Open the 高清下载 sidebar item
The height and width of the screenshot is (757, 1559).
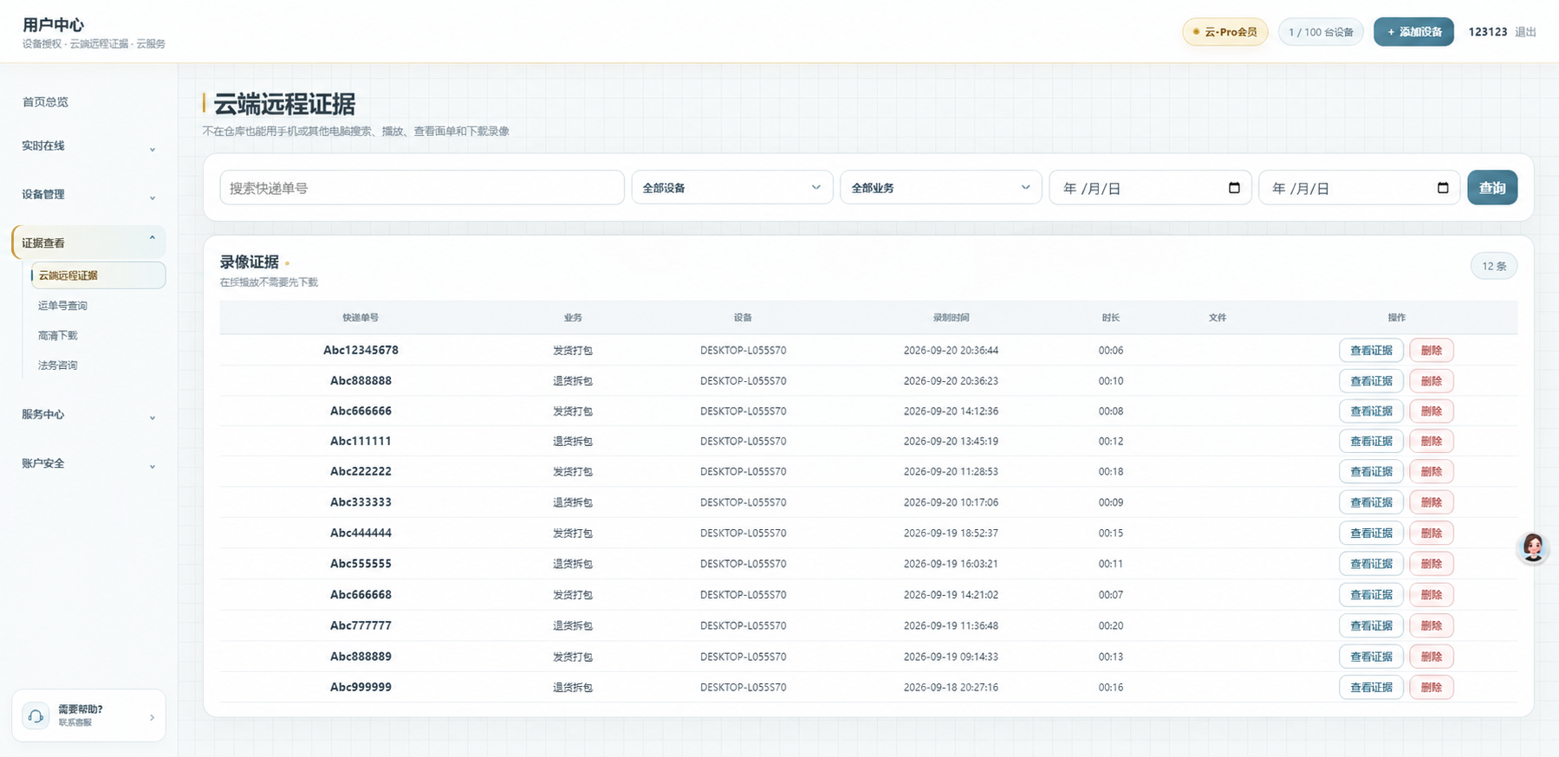(x=58, y=335)
